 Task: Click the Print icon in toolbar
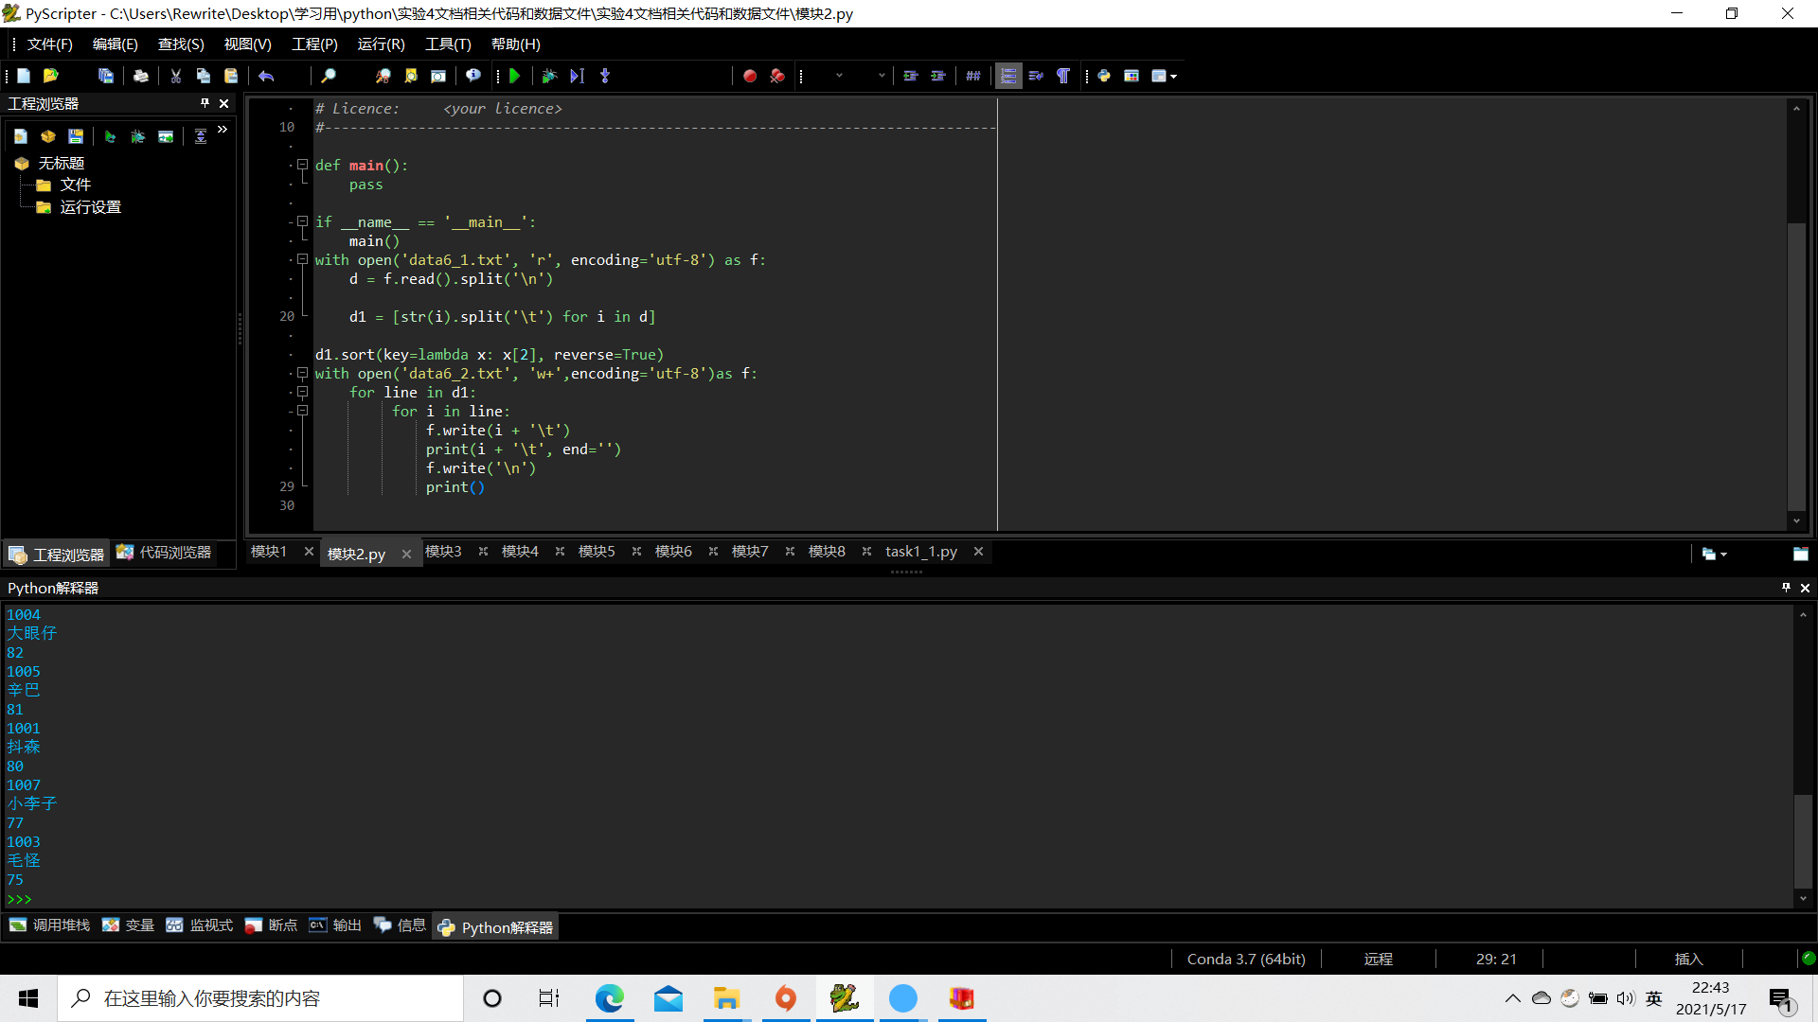[140, 76]
